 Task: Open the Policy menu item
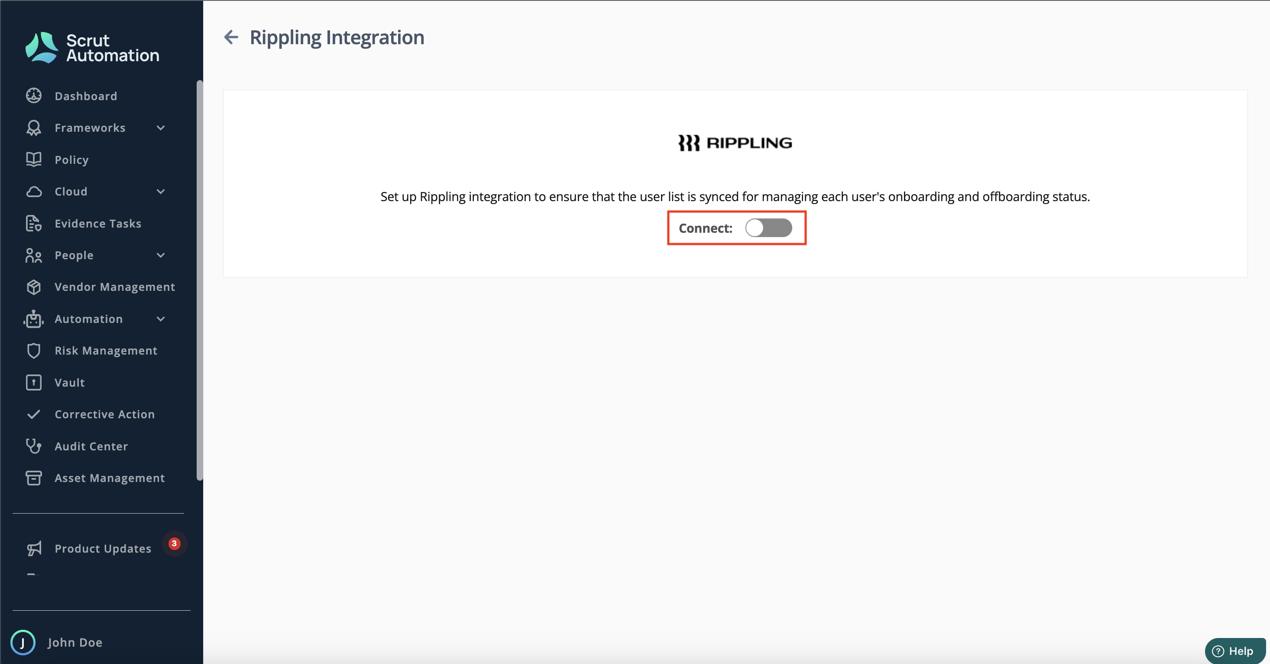[71, 160]
